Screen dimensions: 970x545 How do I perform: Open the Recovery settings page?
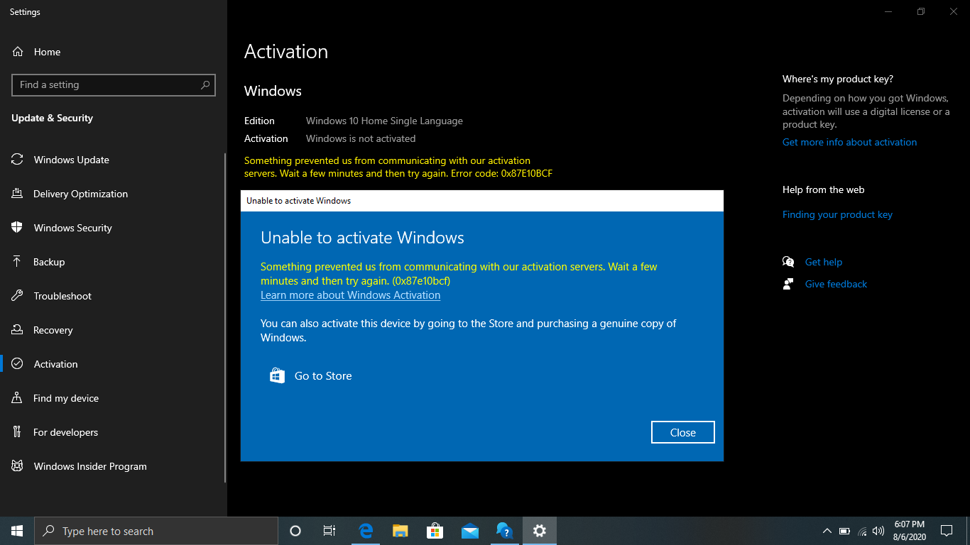(x=114, y=330)
